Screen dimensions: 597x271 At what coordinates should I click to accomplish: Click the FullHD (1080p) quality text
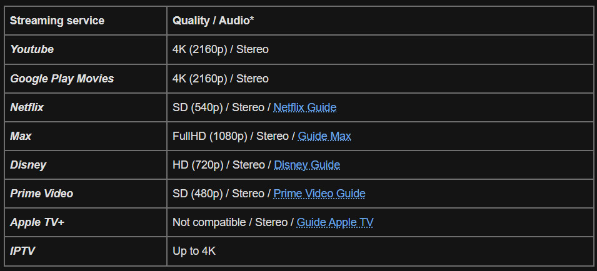coord(210,136)
